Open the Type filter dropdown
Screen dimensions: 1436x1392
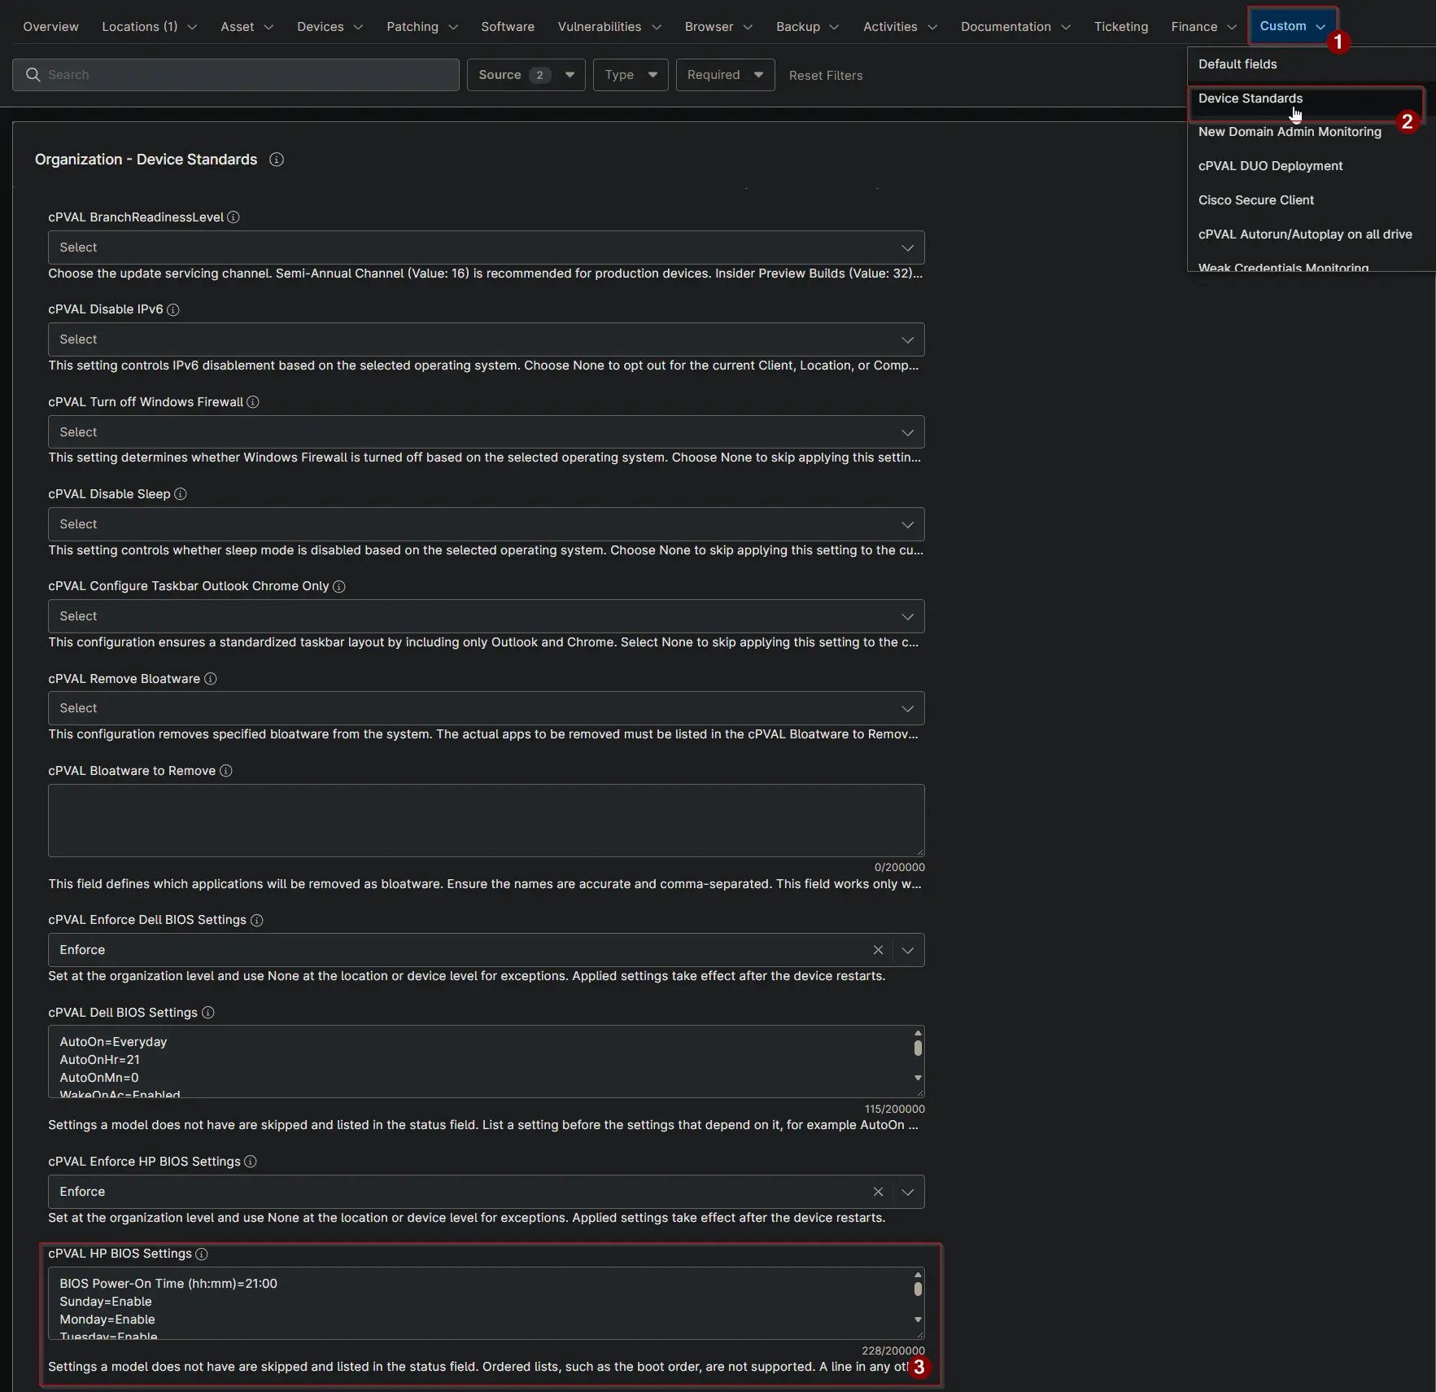coord(631,75)
